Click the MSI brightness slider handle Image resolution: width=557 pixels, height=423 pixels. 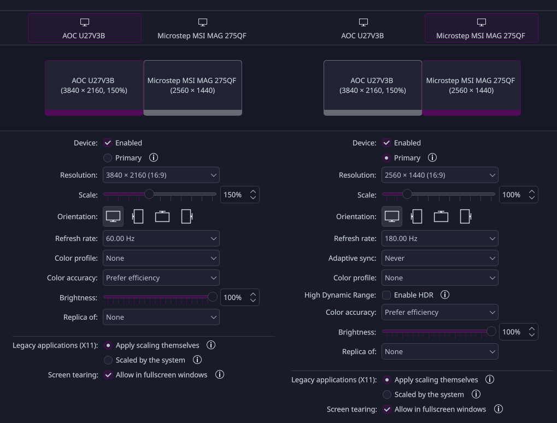(x=491, y=332)
